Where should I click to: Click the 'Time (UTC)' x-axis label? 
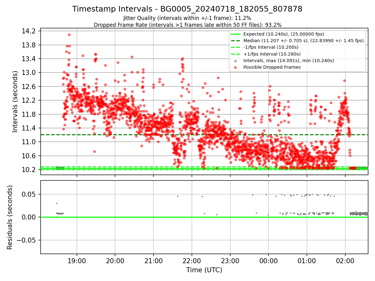pyautogui.click(x=204, y=270)
